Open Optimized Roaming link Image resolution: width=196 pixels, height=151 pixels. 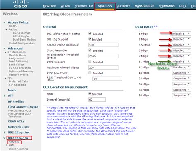[x=21, y=71]
